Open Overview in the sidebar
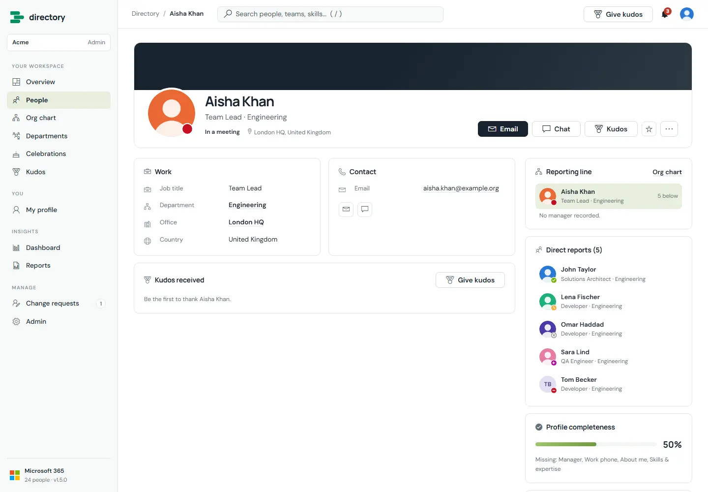 click(59, 82)
